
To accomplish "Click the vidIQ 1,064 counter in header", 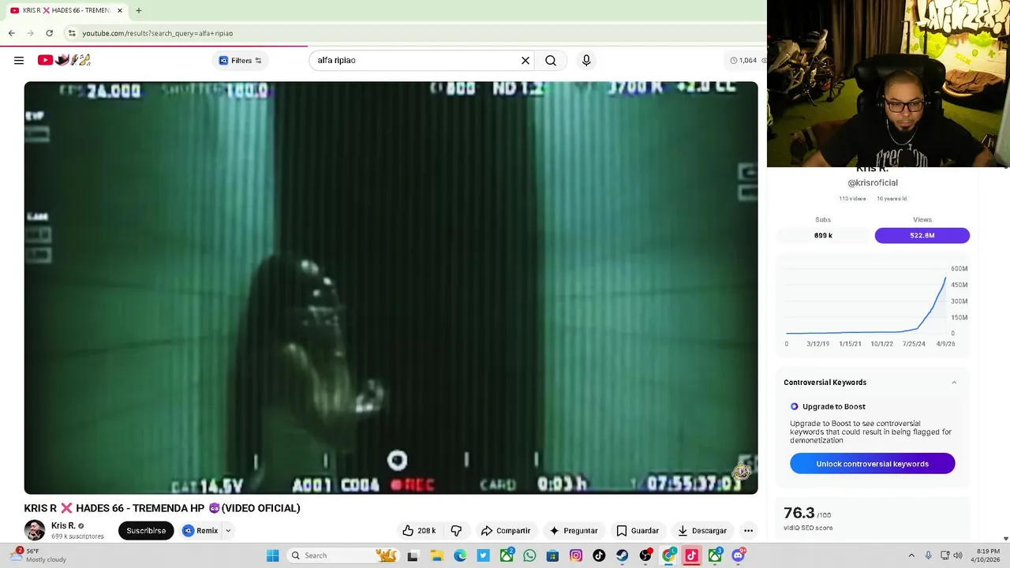I will pos(743,60).
